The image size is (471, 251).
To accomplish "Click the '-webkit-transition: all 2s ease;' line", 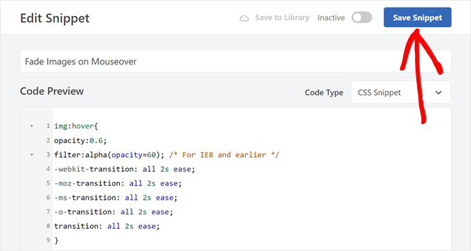I will pos(125,169).
